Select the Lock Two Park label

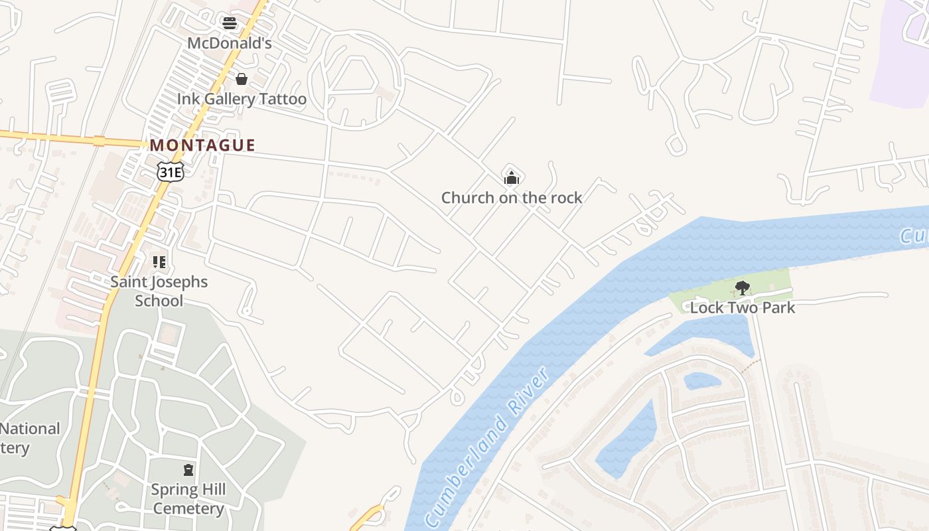[x=743, y=308]
